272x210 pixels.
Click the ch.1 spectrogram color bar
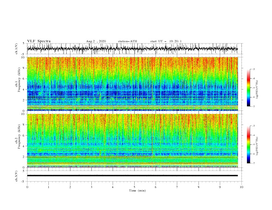[248, 88]
